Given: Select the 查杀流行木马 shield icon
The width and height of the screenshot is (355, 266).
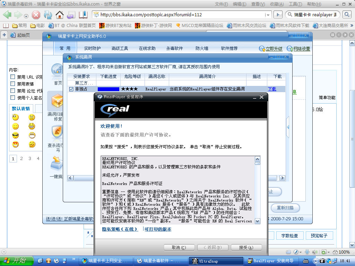Looking at the screenshot, I should (x=57, y=132).
